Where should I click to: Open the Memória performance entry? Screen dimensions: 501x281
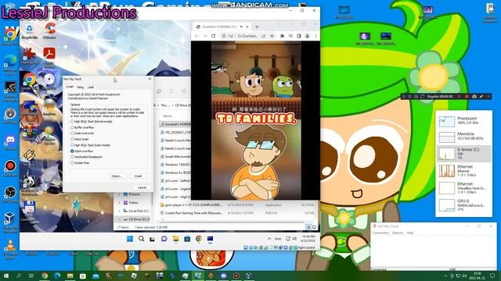464,137
